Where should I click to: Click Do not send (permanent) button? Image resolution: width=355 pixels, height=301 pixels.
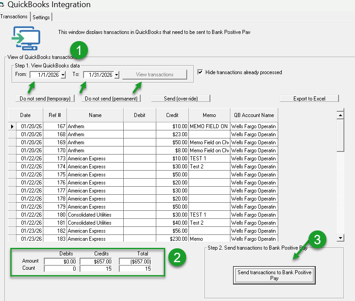pyautogui.click(x=112, y=98)
